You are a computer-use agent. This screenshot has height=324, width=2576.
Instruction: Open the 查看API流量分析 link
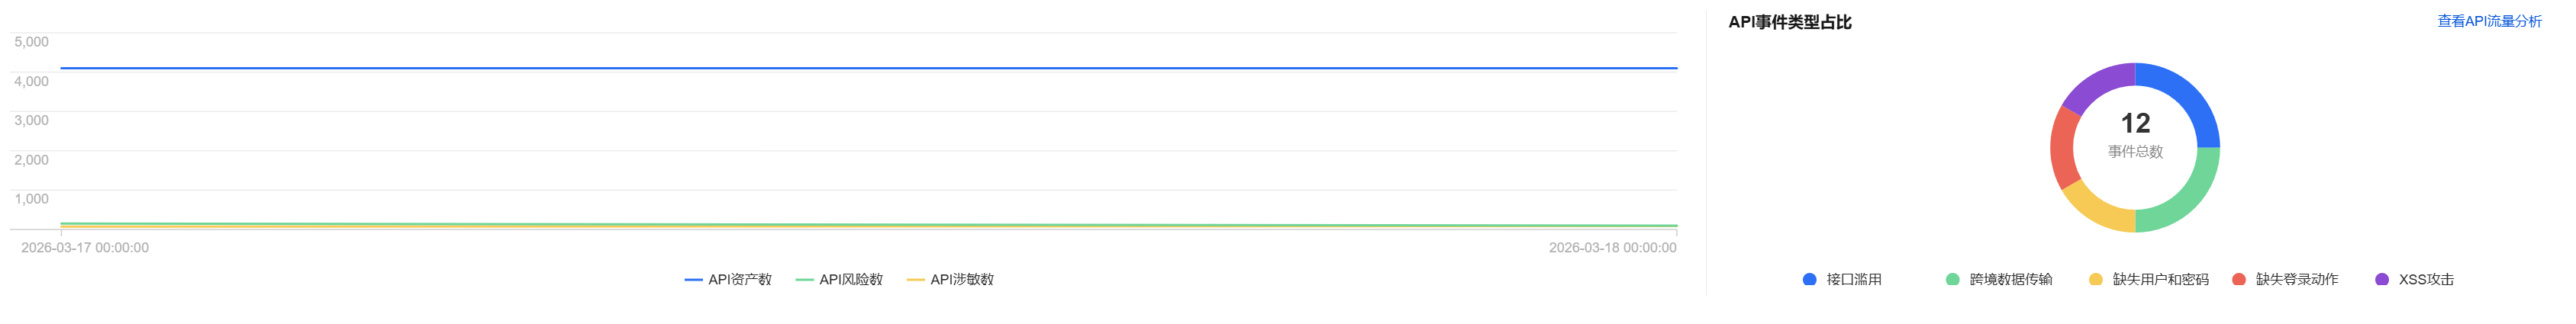coord(2488,21)
